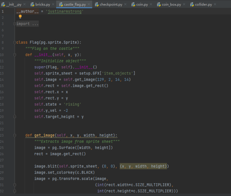Close the coin.py tab
231x196 pixels.
[x=151, y=4]
